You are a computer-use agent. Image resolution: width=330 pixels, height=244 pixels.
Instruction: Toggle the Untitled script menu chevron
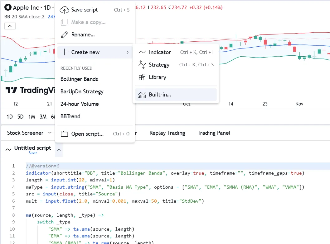click(59, 150)
